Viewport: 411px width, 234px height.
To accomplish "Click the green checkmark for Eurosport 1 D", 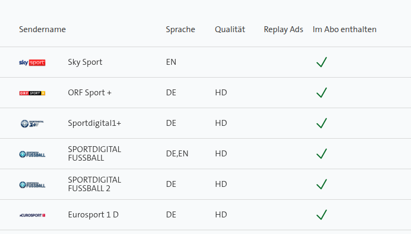I will [x=322, y=215].
